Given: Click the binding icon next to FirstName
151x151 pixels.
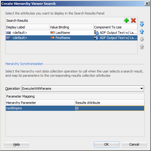Looking at the screenshot, I should 53,38.
